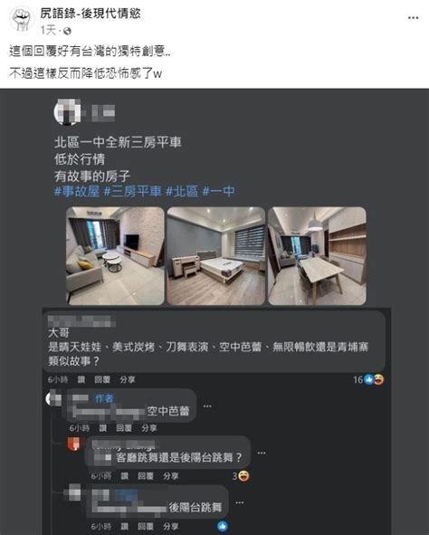Open the living room photo thumbnail
The height and width of the screenshot is (535, 429).
coord(115,256)
